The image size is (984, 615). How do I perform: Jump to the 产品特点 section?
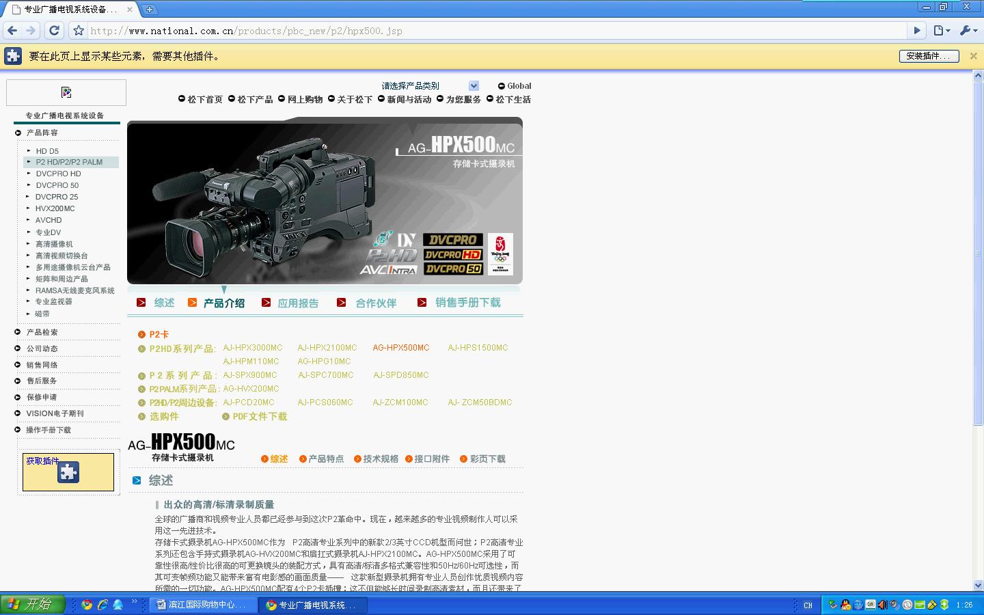click(x=326, y=459)
